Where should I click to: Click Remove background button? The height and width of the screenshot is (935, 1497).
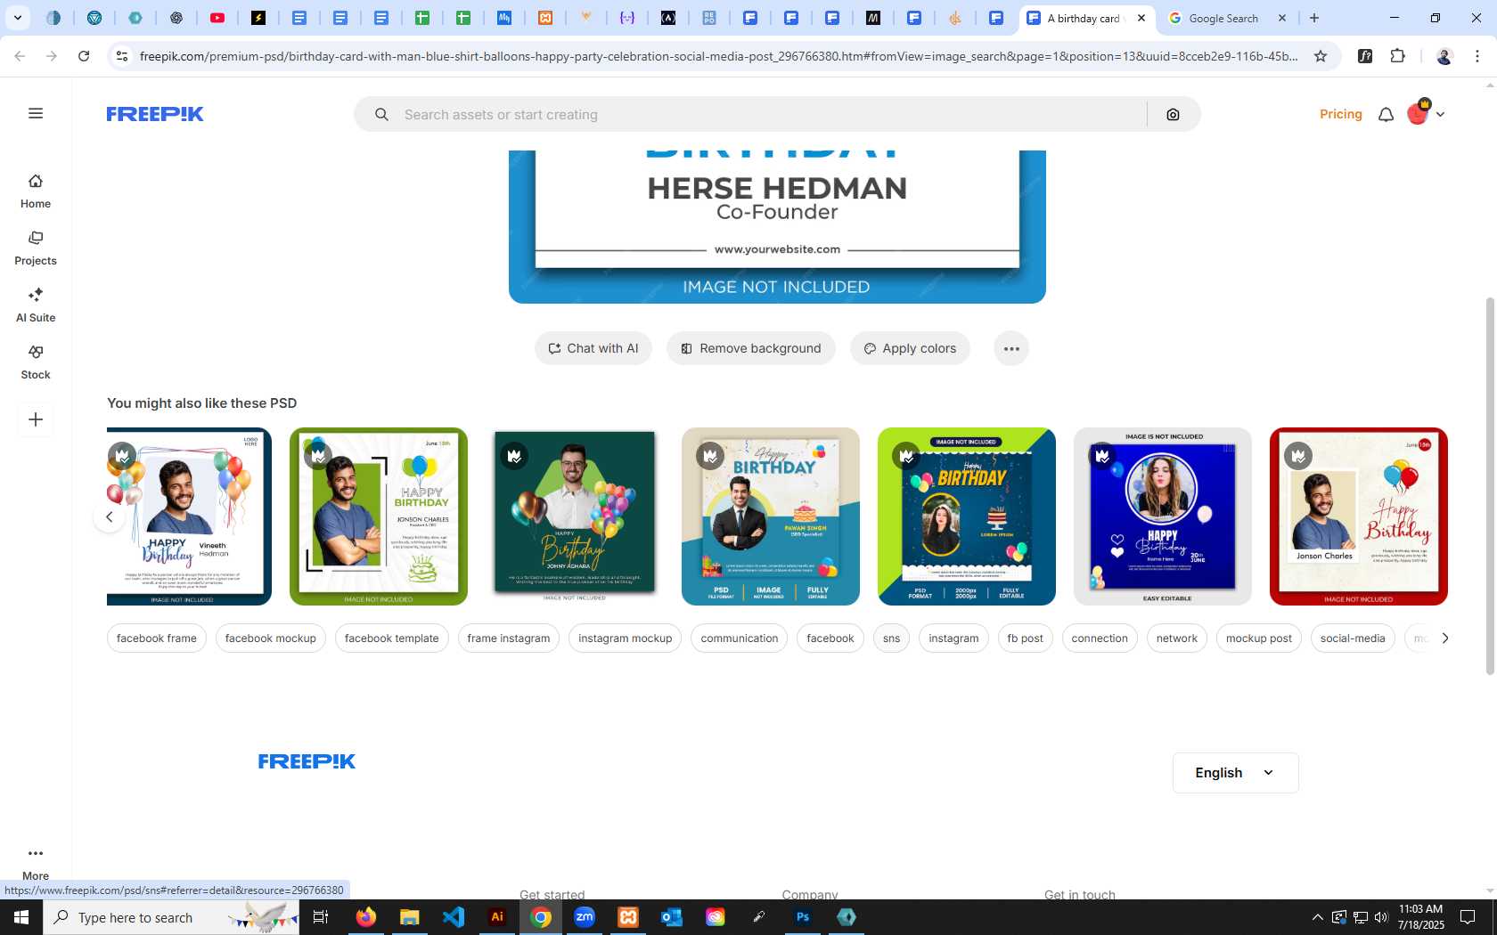[751, 348]
